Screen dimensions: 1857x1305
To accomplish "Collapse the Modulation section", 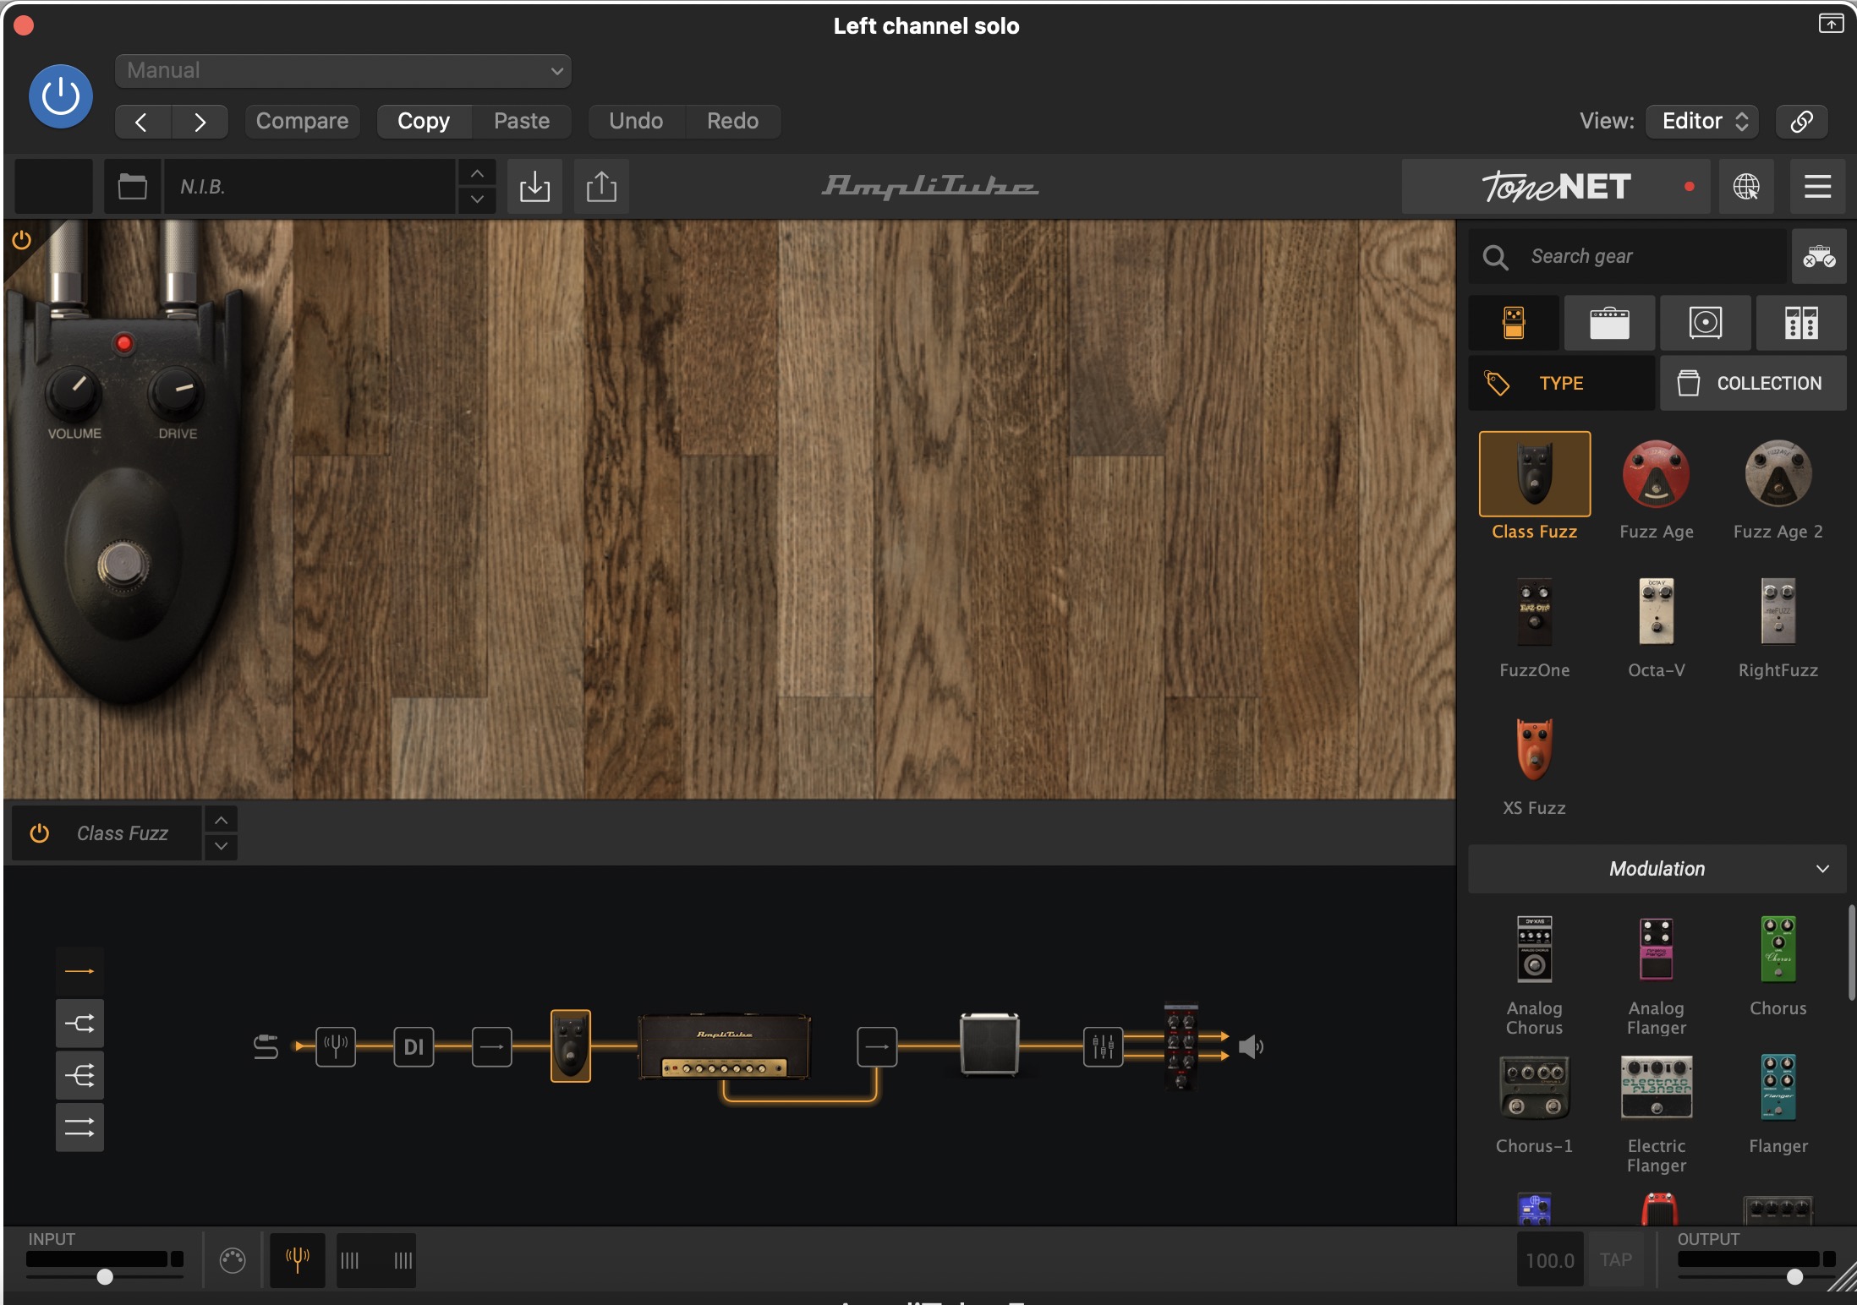I will tap(1657, 869).
